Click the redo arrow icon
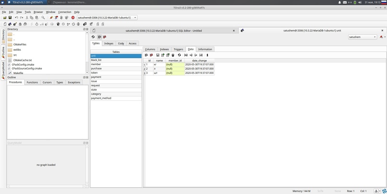Image resolution: width=387 pixels, height=194 pixels. (x=22, y=18)
